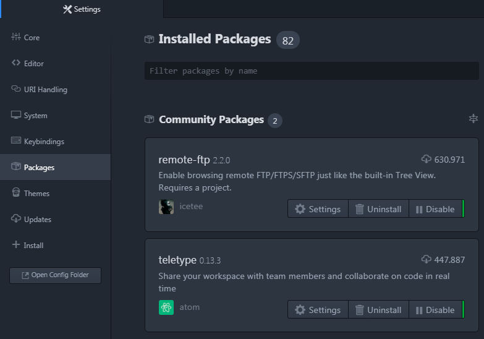Screen dimensions: 484x339
Task: Click teletype version 0.13.3
Action: pos(210,260)
